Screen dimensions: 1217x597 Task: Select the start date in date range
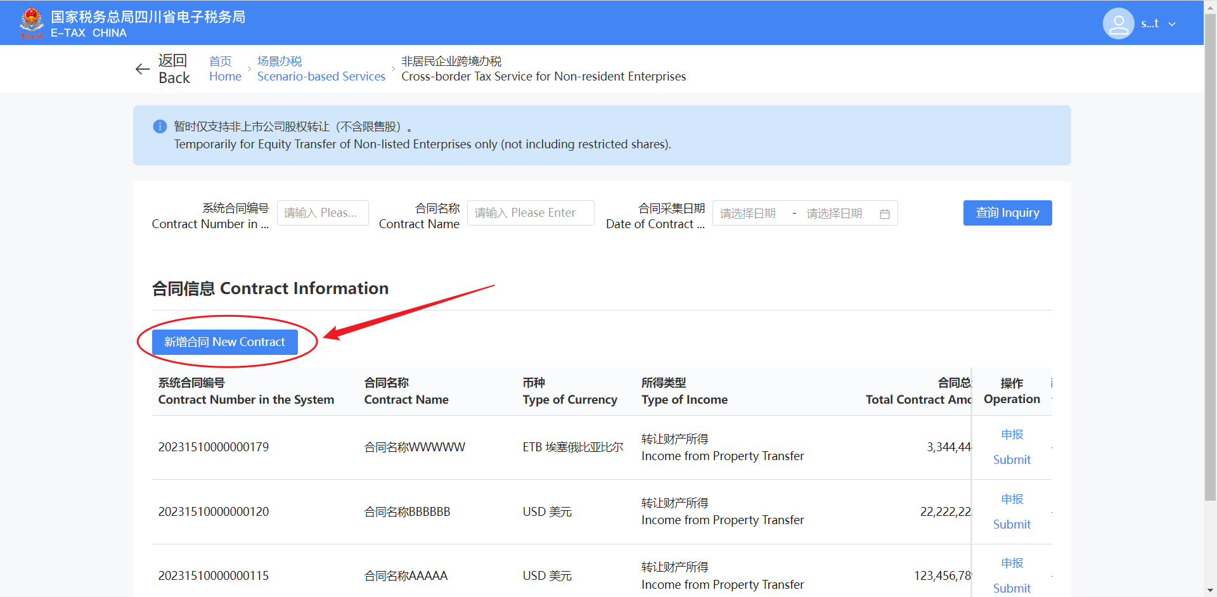pos(749,214)
